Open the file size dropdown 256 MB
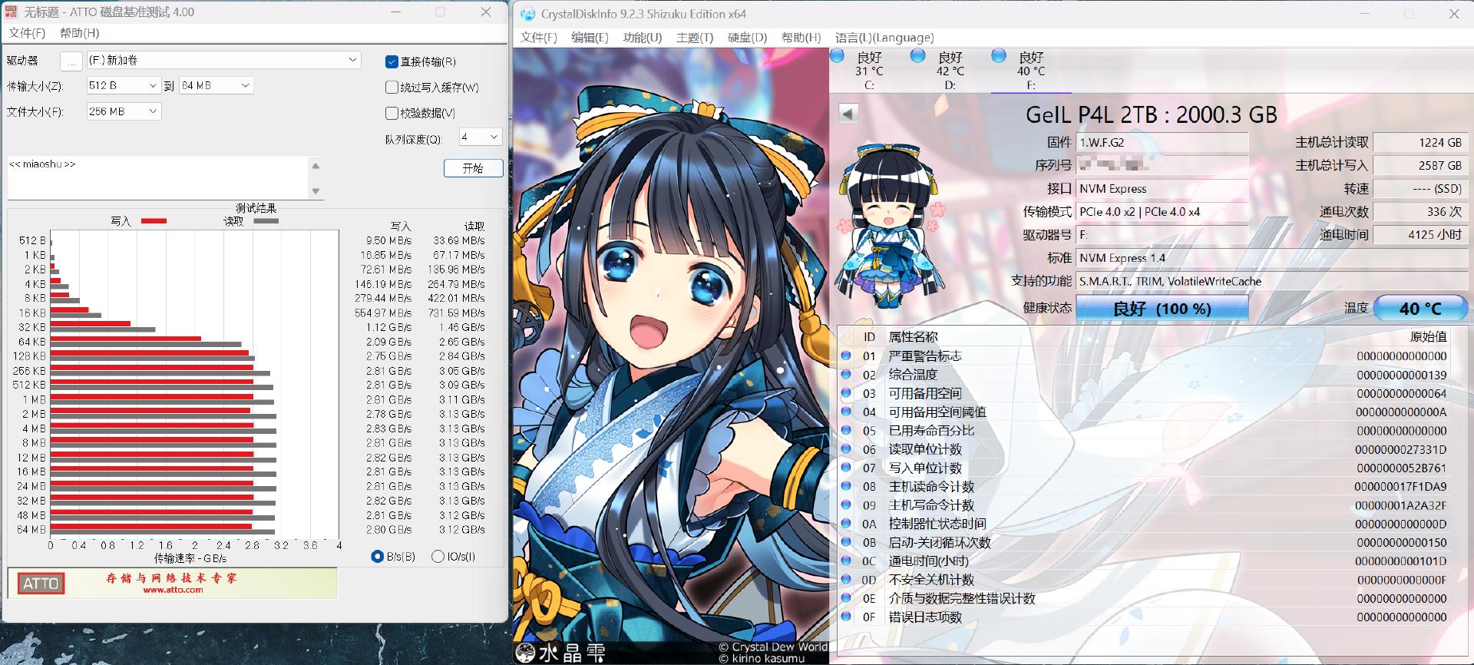This screenshot has width=1474, height=665. point(123,111)
